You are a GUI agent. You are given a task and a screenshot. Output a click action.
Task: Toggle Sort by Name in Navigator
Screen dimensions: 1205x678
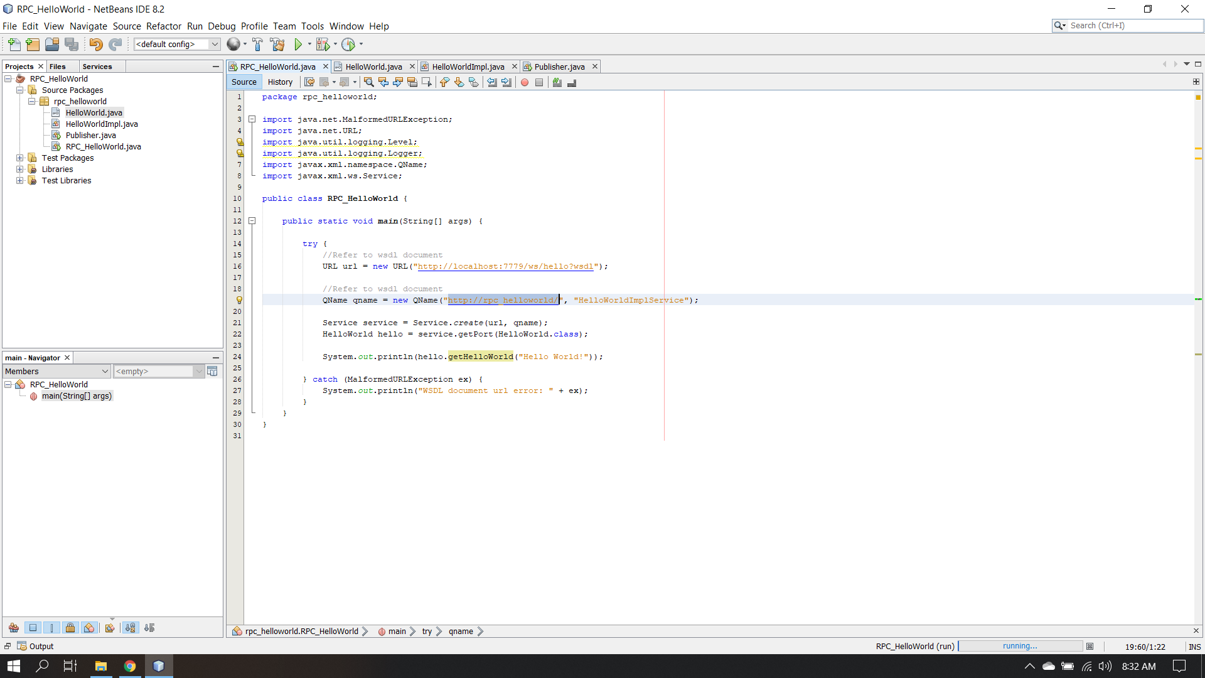coord(131,628)
